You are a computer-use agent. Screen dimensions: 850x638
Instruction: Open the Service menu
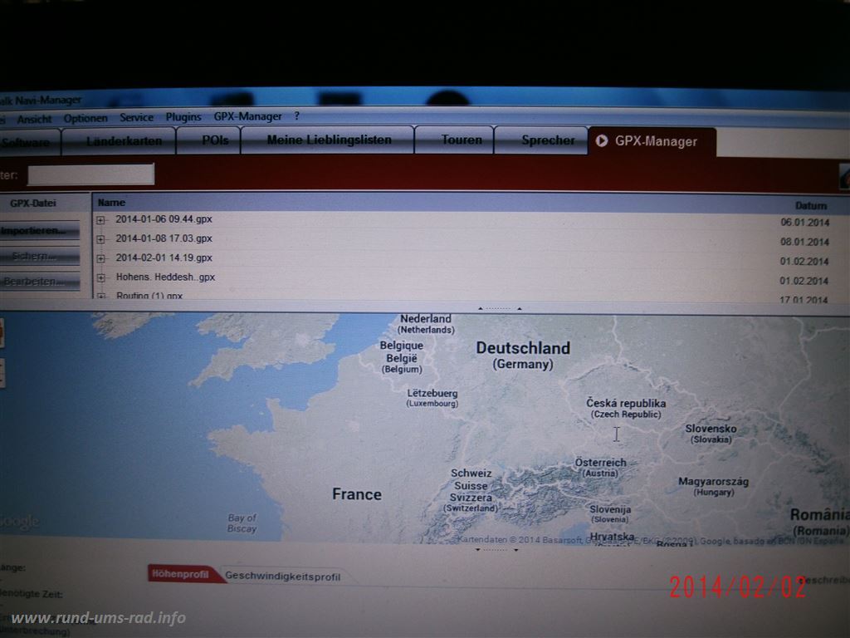click(x=136, y=118)
